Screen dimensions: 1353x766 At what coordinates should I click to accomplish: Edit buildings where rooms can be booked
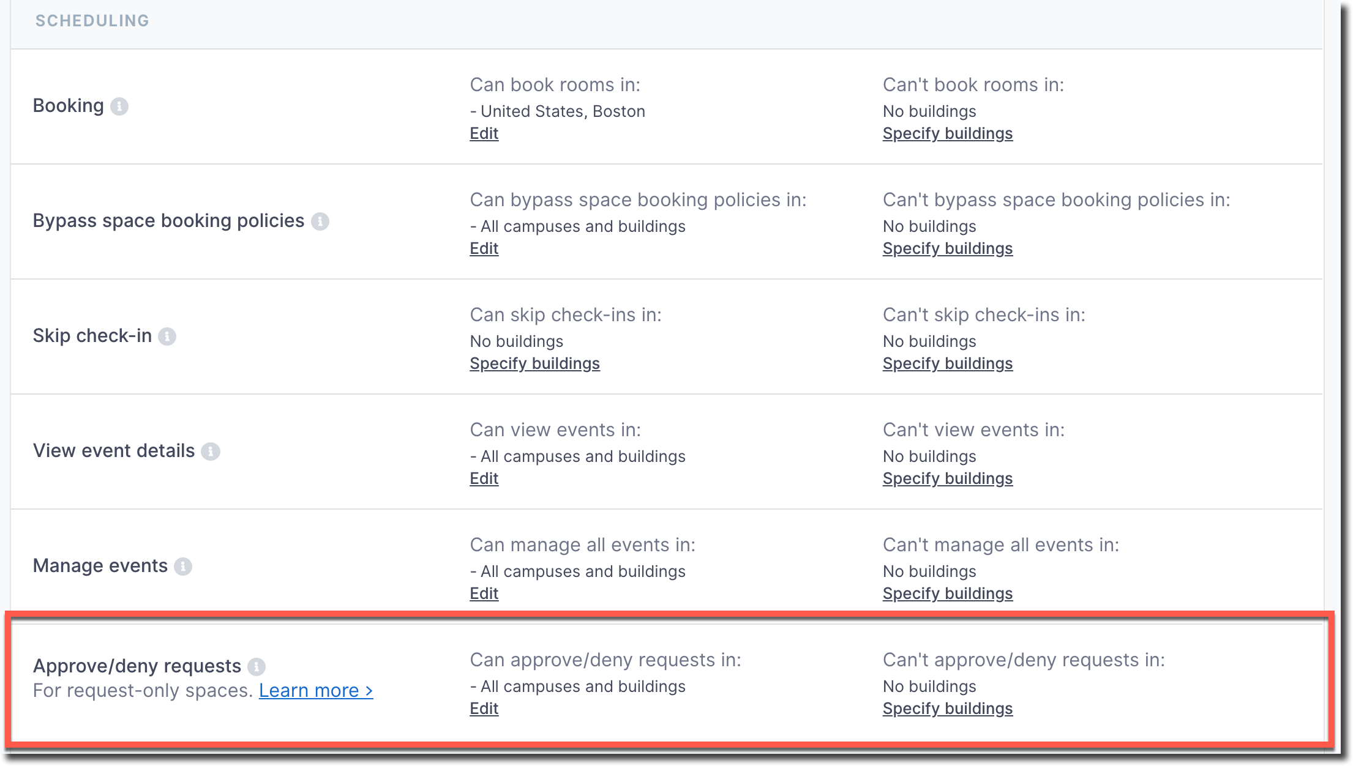(x=484, y=133)
